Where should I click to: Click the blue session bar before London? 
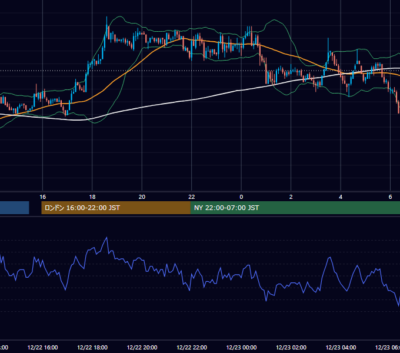coord(15,208)
